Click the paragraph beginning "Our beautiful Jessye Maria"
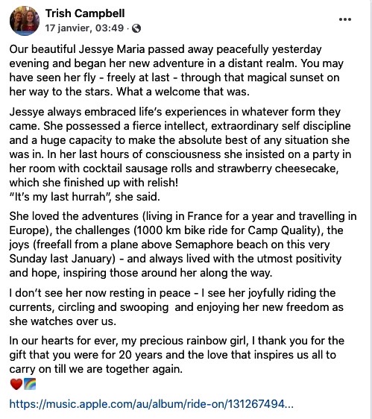 pos(177,70)
